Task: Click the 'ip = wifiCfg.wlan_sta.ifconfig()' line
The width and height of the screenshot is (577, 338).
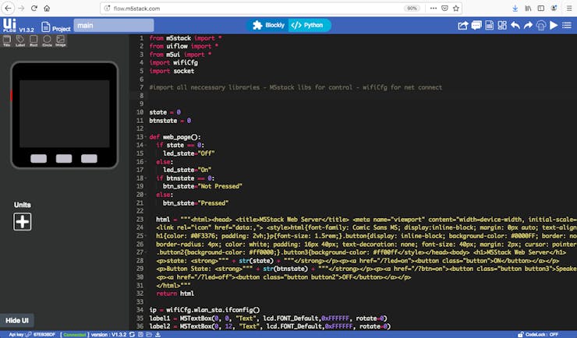Action: tap(204, 310)
